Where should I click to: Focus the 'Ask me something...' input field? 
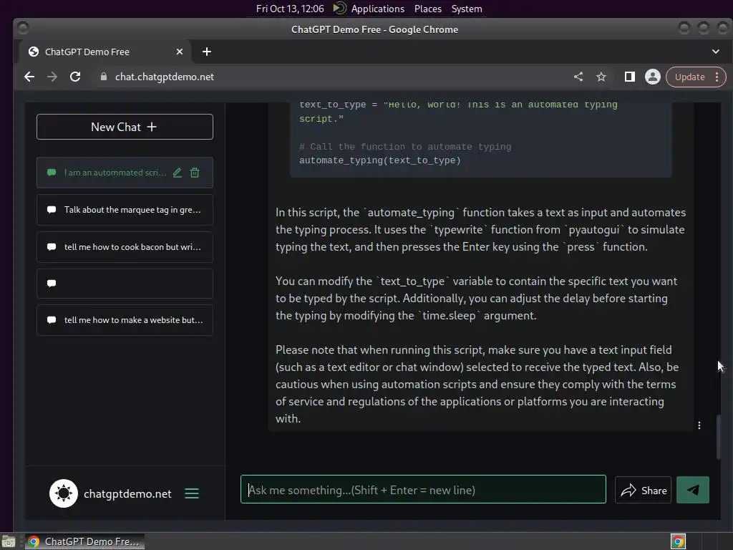[423, 490]
